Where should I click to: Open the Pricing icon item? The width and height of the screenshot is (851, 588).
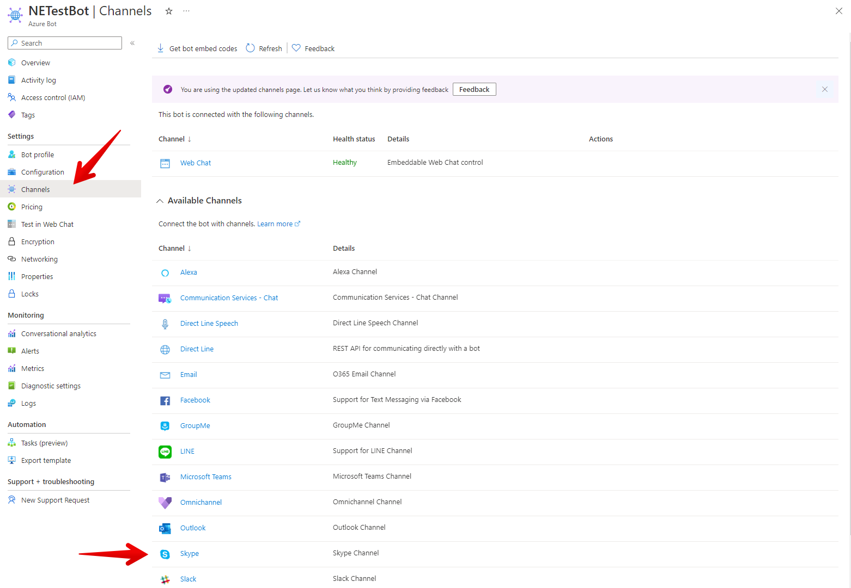point(12,207)
